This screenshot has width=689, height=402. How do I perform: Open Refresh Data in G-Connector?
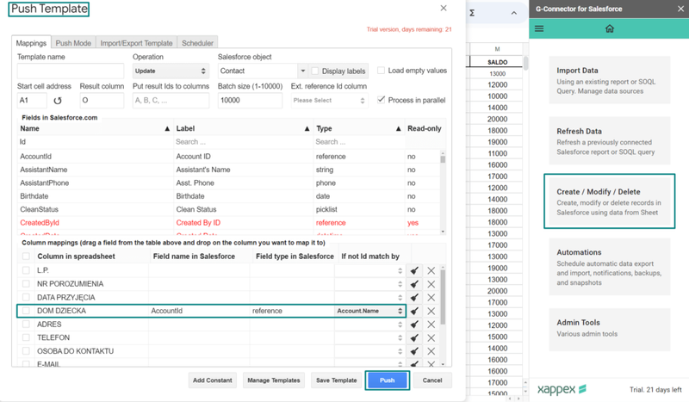tap(610, 140)
